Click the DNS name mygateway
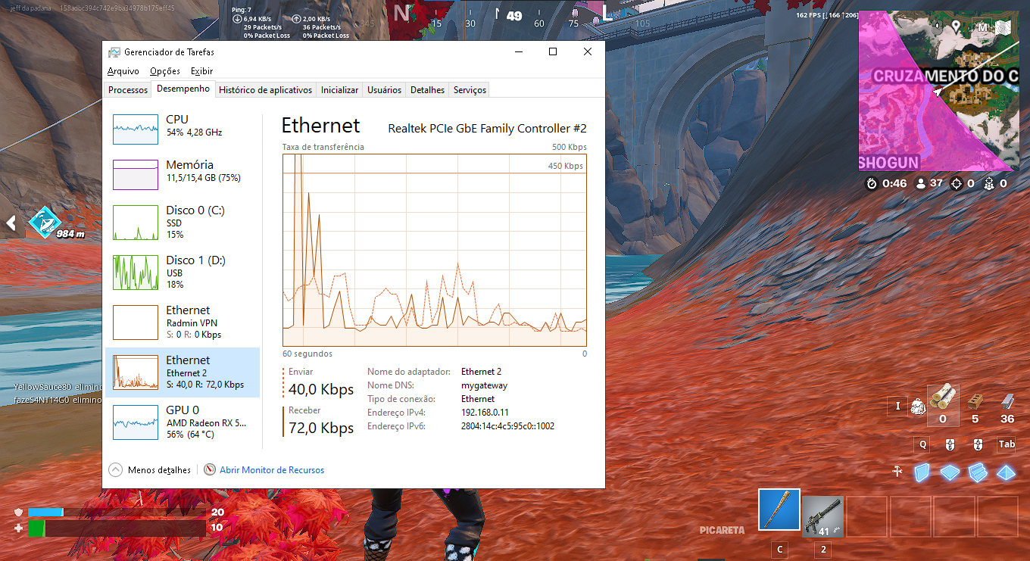Image resolution: width=1030 pixels, height=561 pixels. click(x=484, y=385)
